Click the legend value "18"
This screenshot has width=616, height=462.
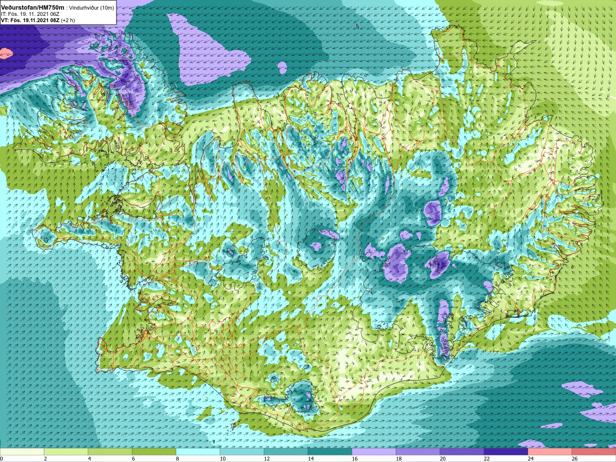click(x=398, y=459)
